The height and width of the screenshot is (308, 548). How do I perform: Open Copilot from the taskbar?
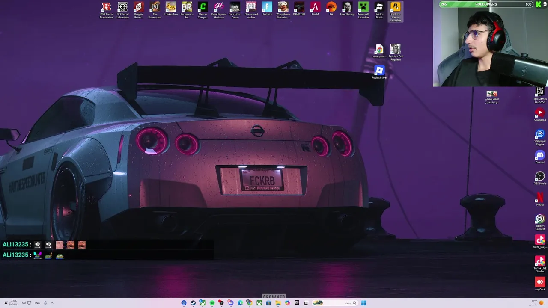tap(287, 303)
